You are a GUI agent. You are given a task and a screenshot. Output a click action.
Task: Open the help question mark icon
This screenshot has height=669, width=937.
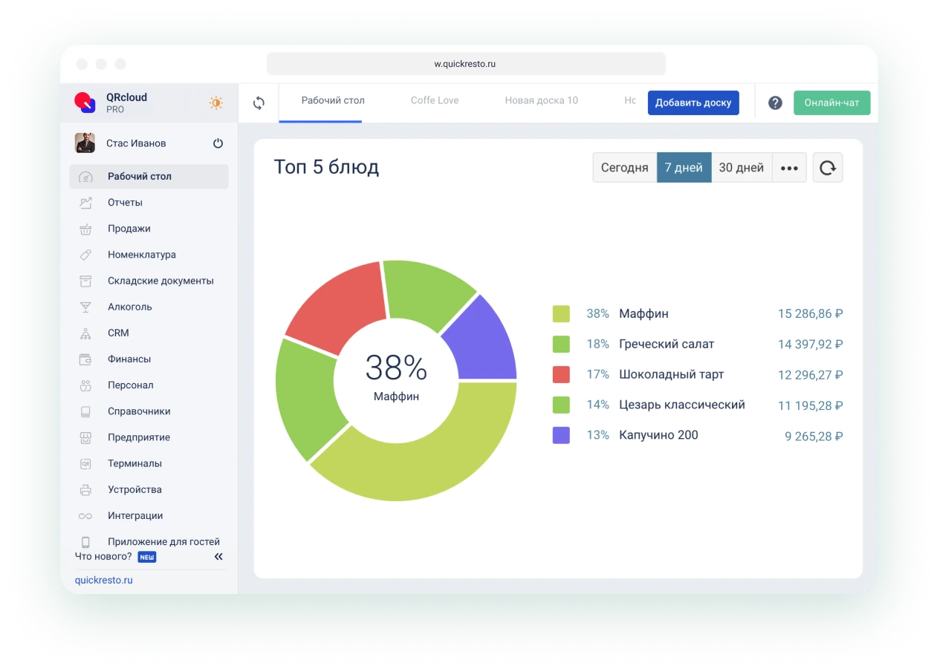[775, 103]
